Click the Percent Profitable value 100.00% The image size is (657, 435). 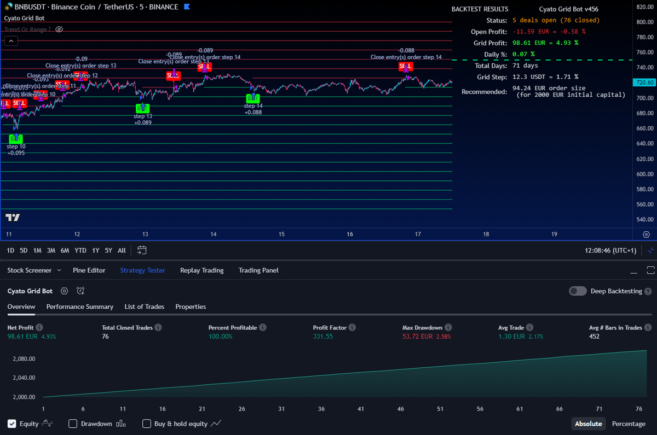coord(220,337)
